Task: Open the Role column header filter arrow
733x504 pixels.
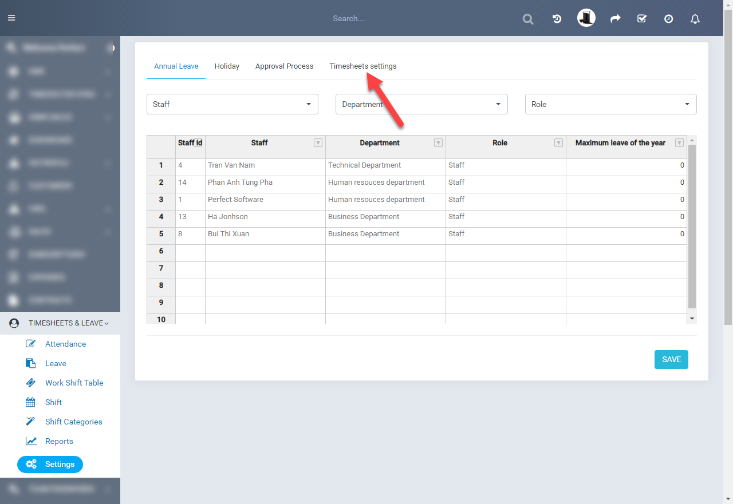Action: (559, 143)
